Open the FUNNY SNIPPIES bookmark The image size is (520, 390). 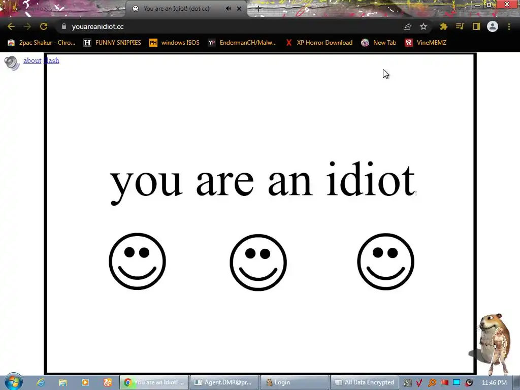point(112,43)
